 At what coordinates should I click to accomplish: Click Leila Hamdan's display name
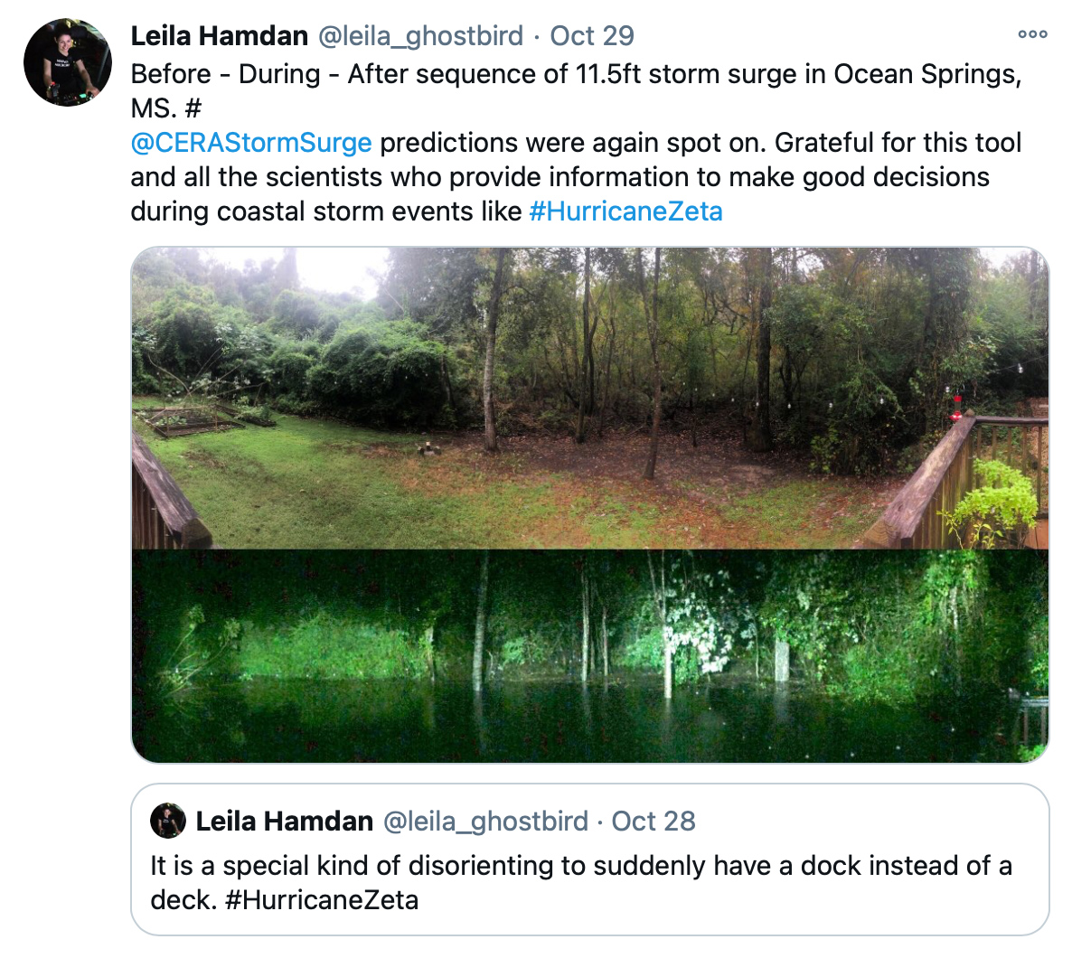(x=221, y=34)
